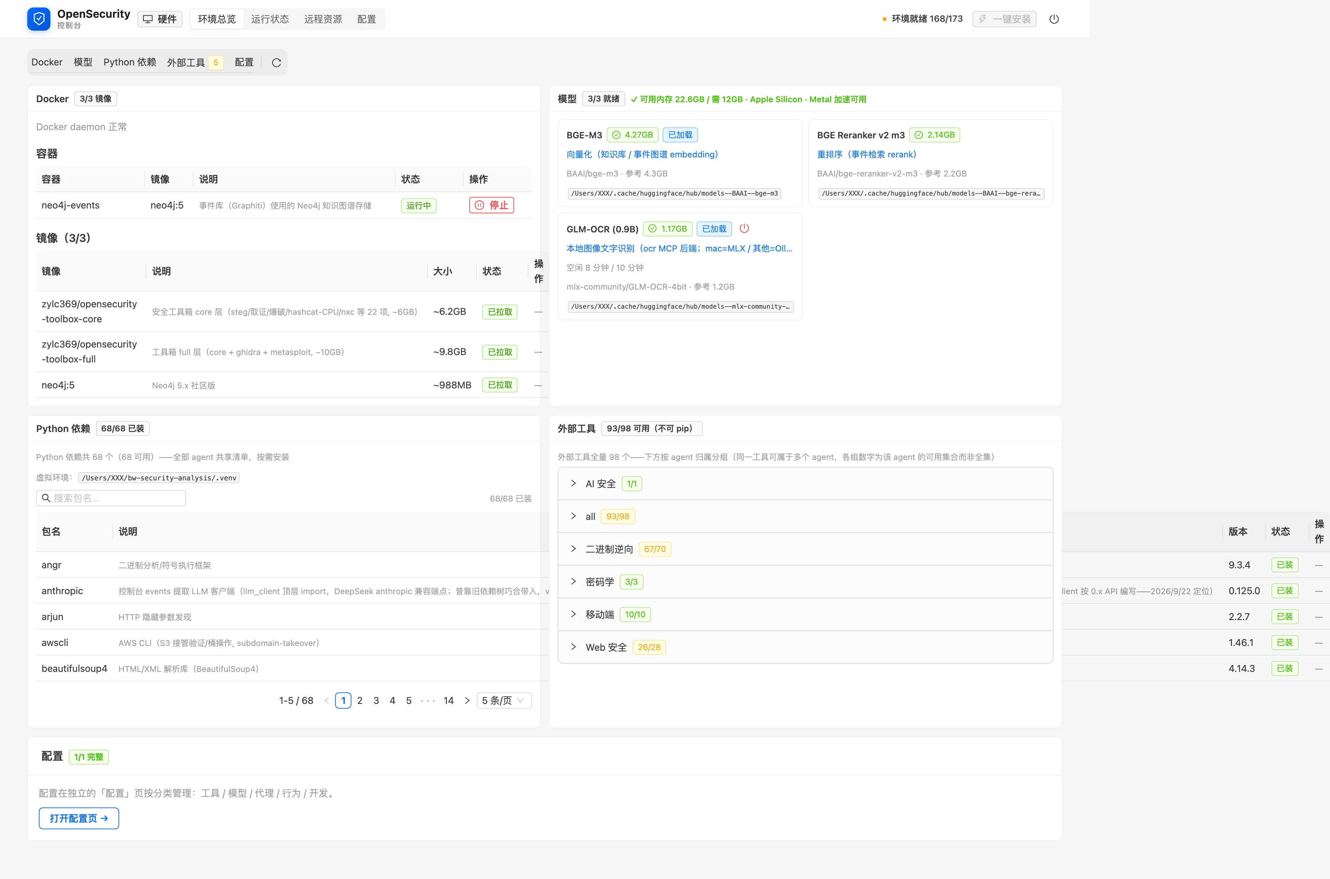Click the virtualenv path /Users/XXX/bw-security-analysis/.venv
1330x879 pixels.
coord(159,478)
